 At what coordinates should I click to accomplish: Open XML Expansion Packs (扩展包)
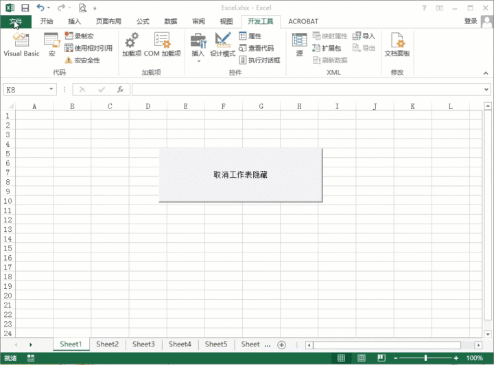coord(327,48)
